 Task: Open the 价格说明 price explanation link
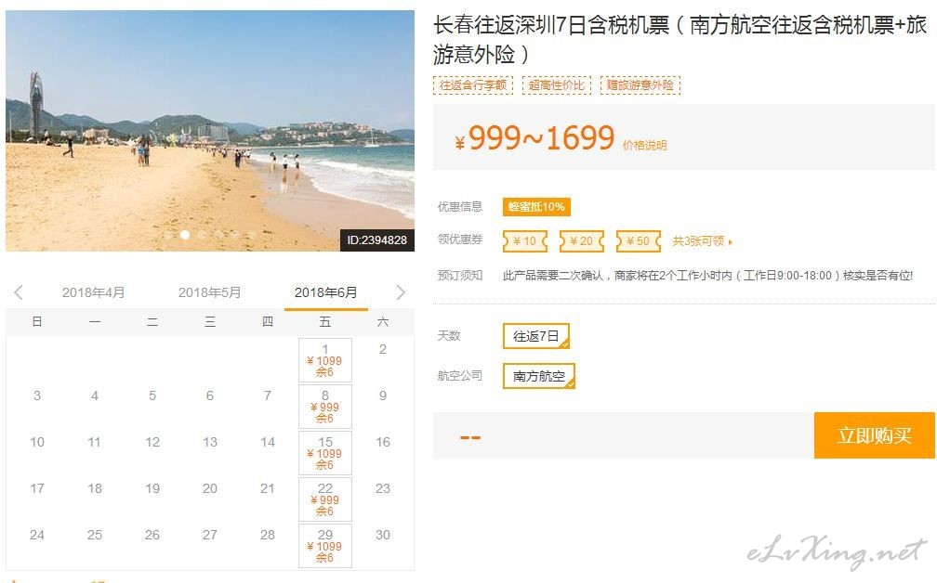click(x=645, y=145)
